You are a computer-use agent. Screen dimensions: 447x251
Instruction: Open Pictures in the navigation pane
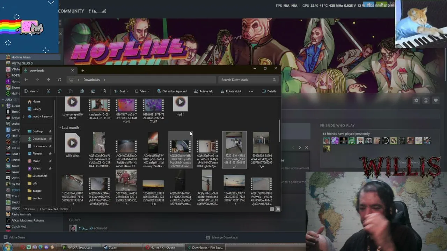[x=37, y=154]
